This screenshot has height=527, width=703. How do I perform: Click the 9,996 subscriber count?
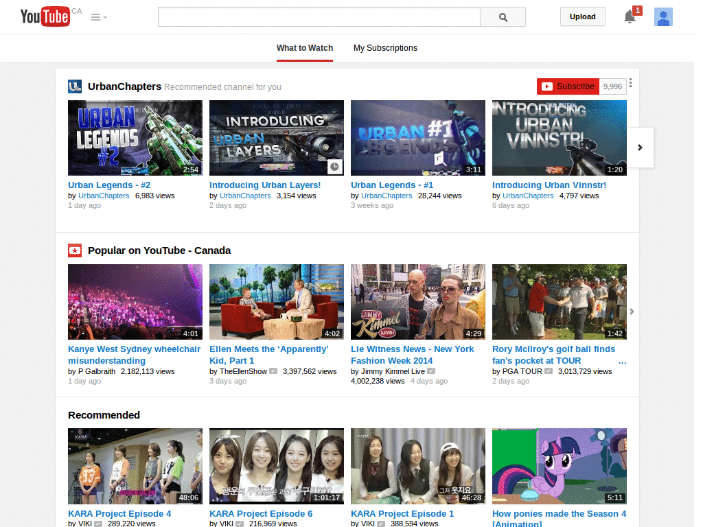point(612,86)
